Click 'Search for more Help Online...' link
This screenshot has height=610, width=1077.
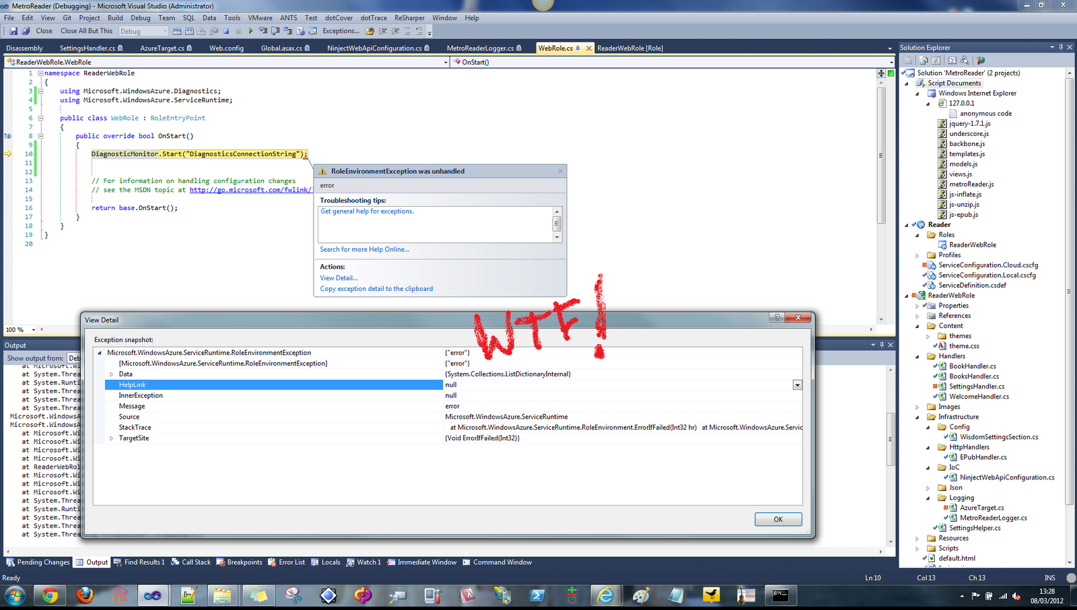pyautogui.click(x=365, y=250)
